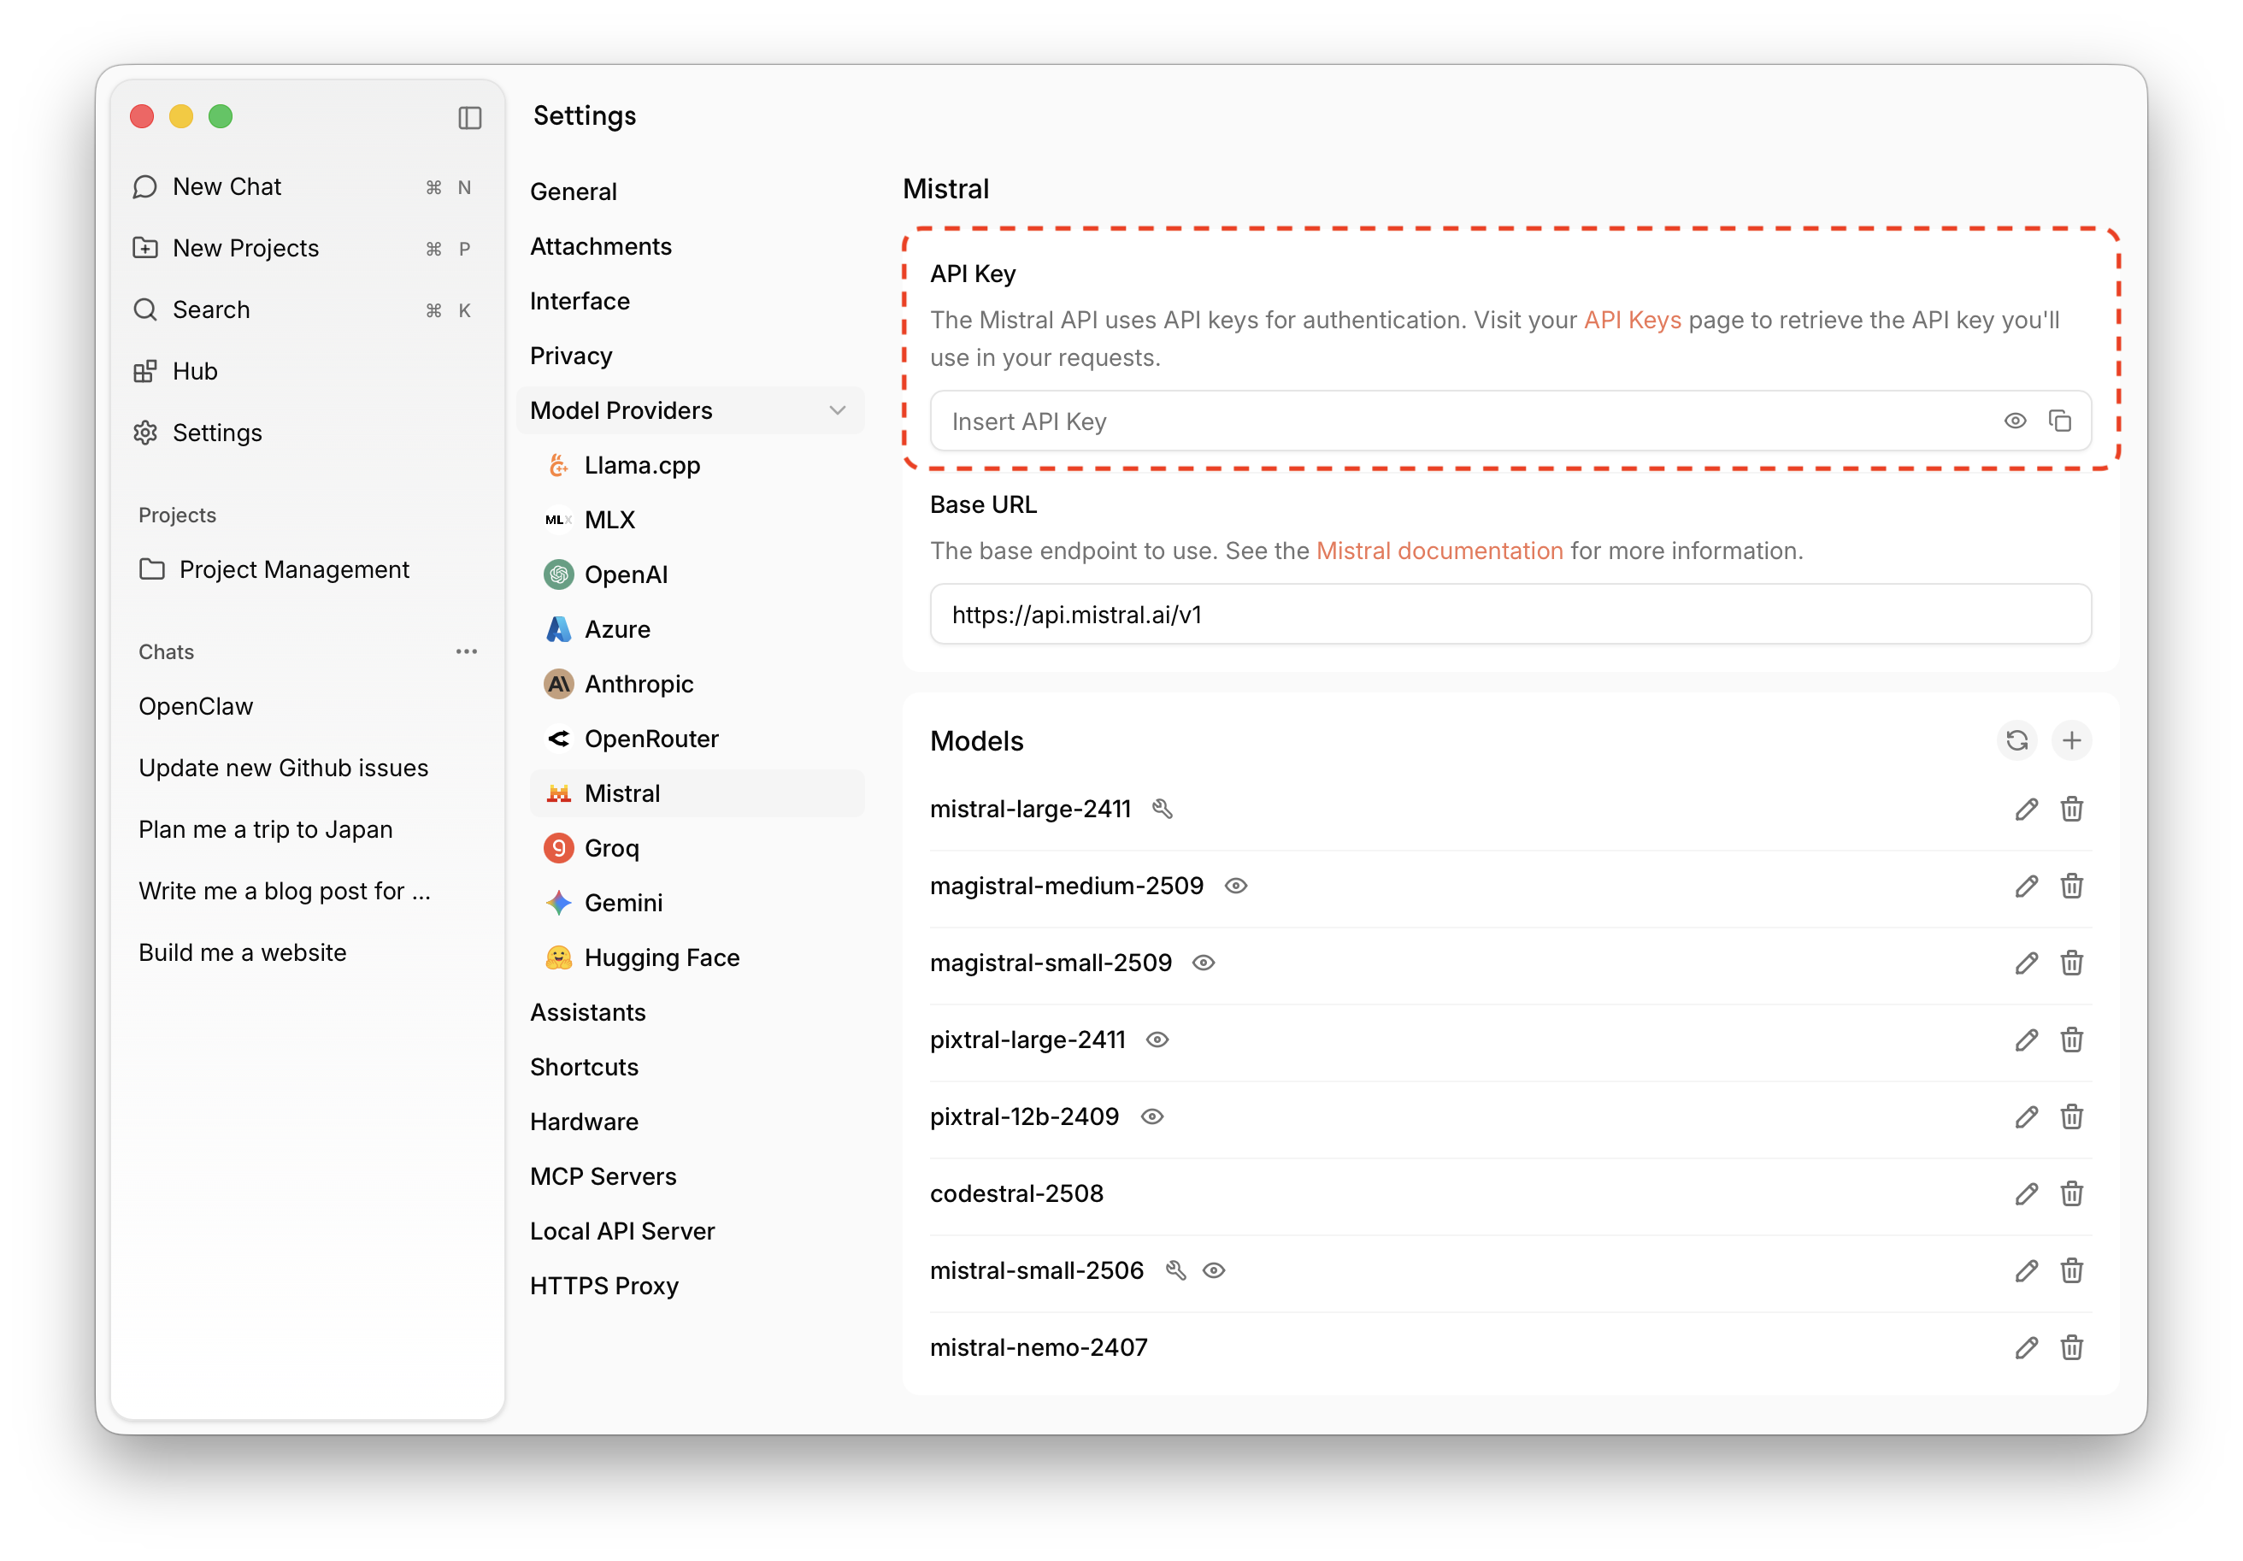The image size is (2243, 1561).
Task: Refresh the Mistral models list
Action: pos(2016,740)
